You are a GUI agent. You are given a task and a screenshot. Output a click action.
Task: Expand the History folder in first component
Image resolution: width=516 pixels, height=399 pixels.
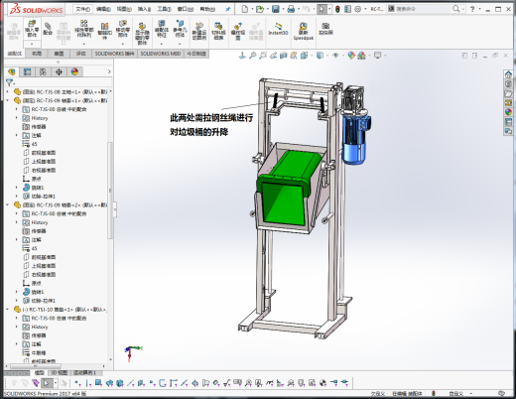pyautogui.click(x=17, y=118)
